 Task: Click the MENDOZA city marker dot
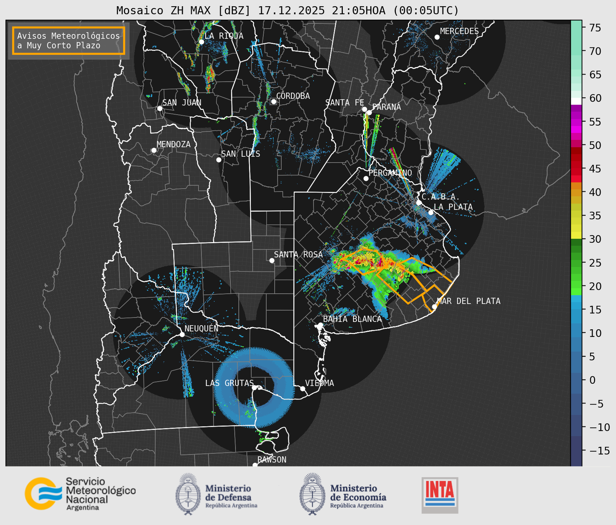[154, 150]
